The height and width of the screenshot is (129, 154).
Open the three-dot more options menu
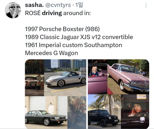146,5
